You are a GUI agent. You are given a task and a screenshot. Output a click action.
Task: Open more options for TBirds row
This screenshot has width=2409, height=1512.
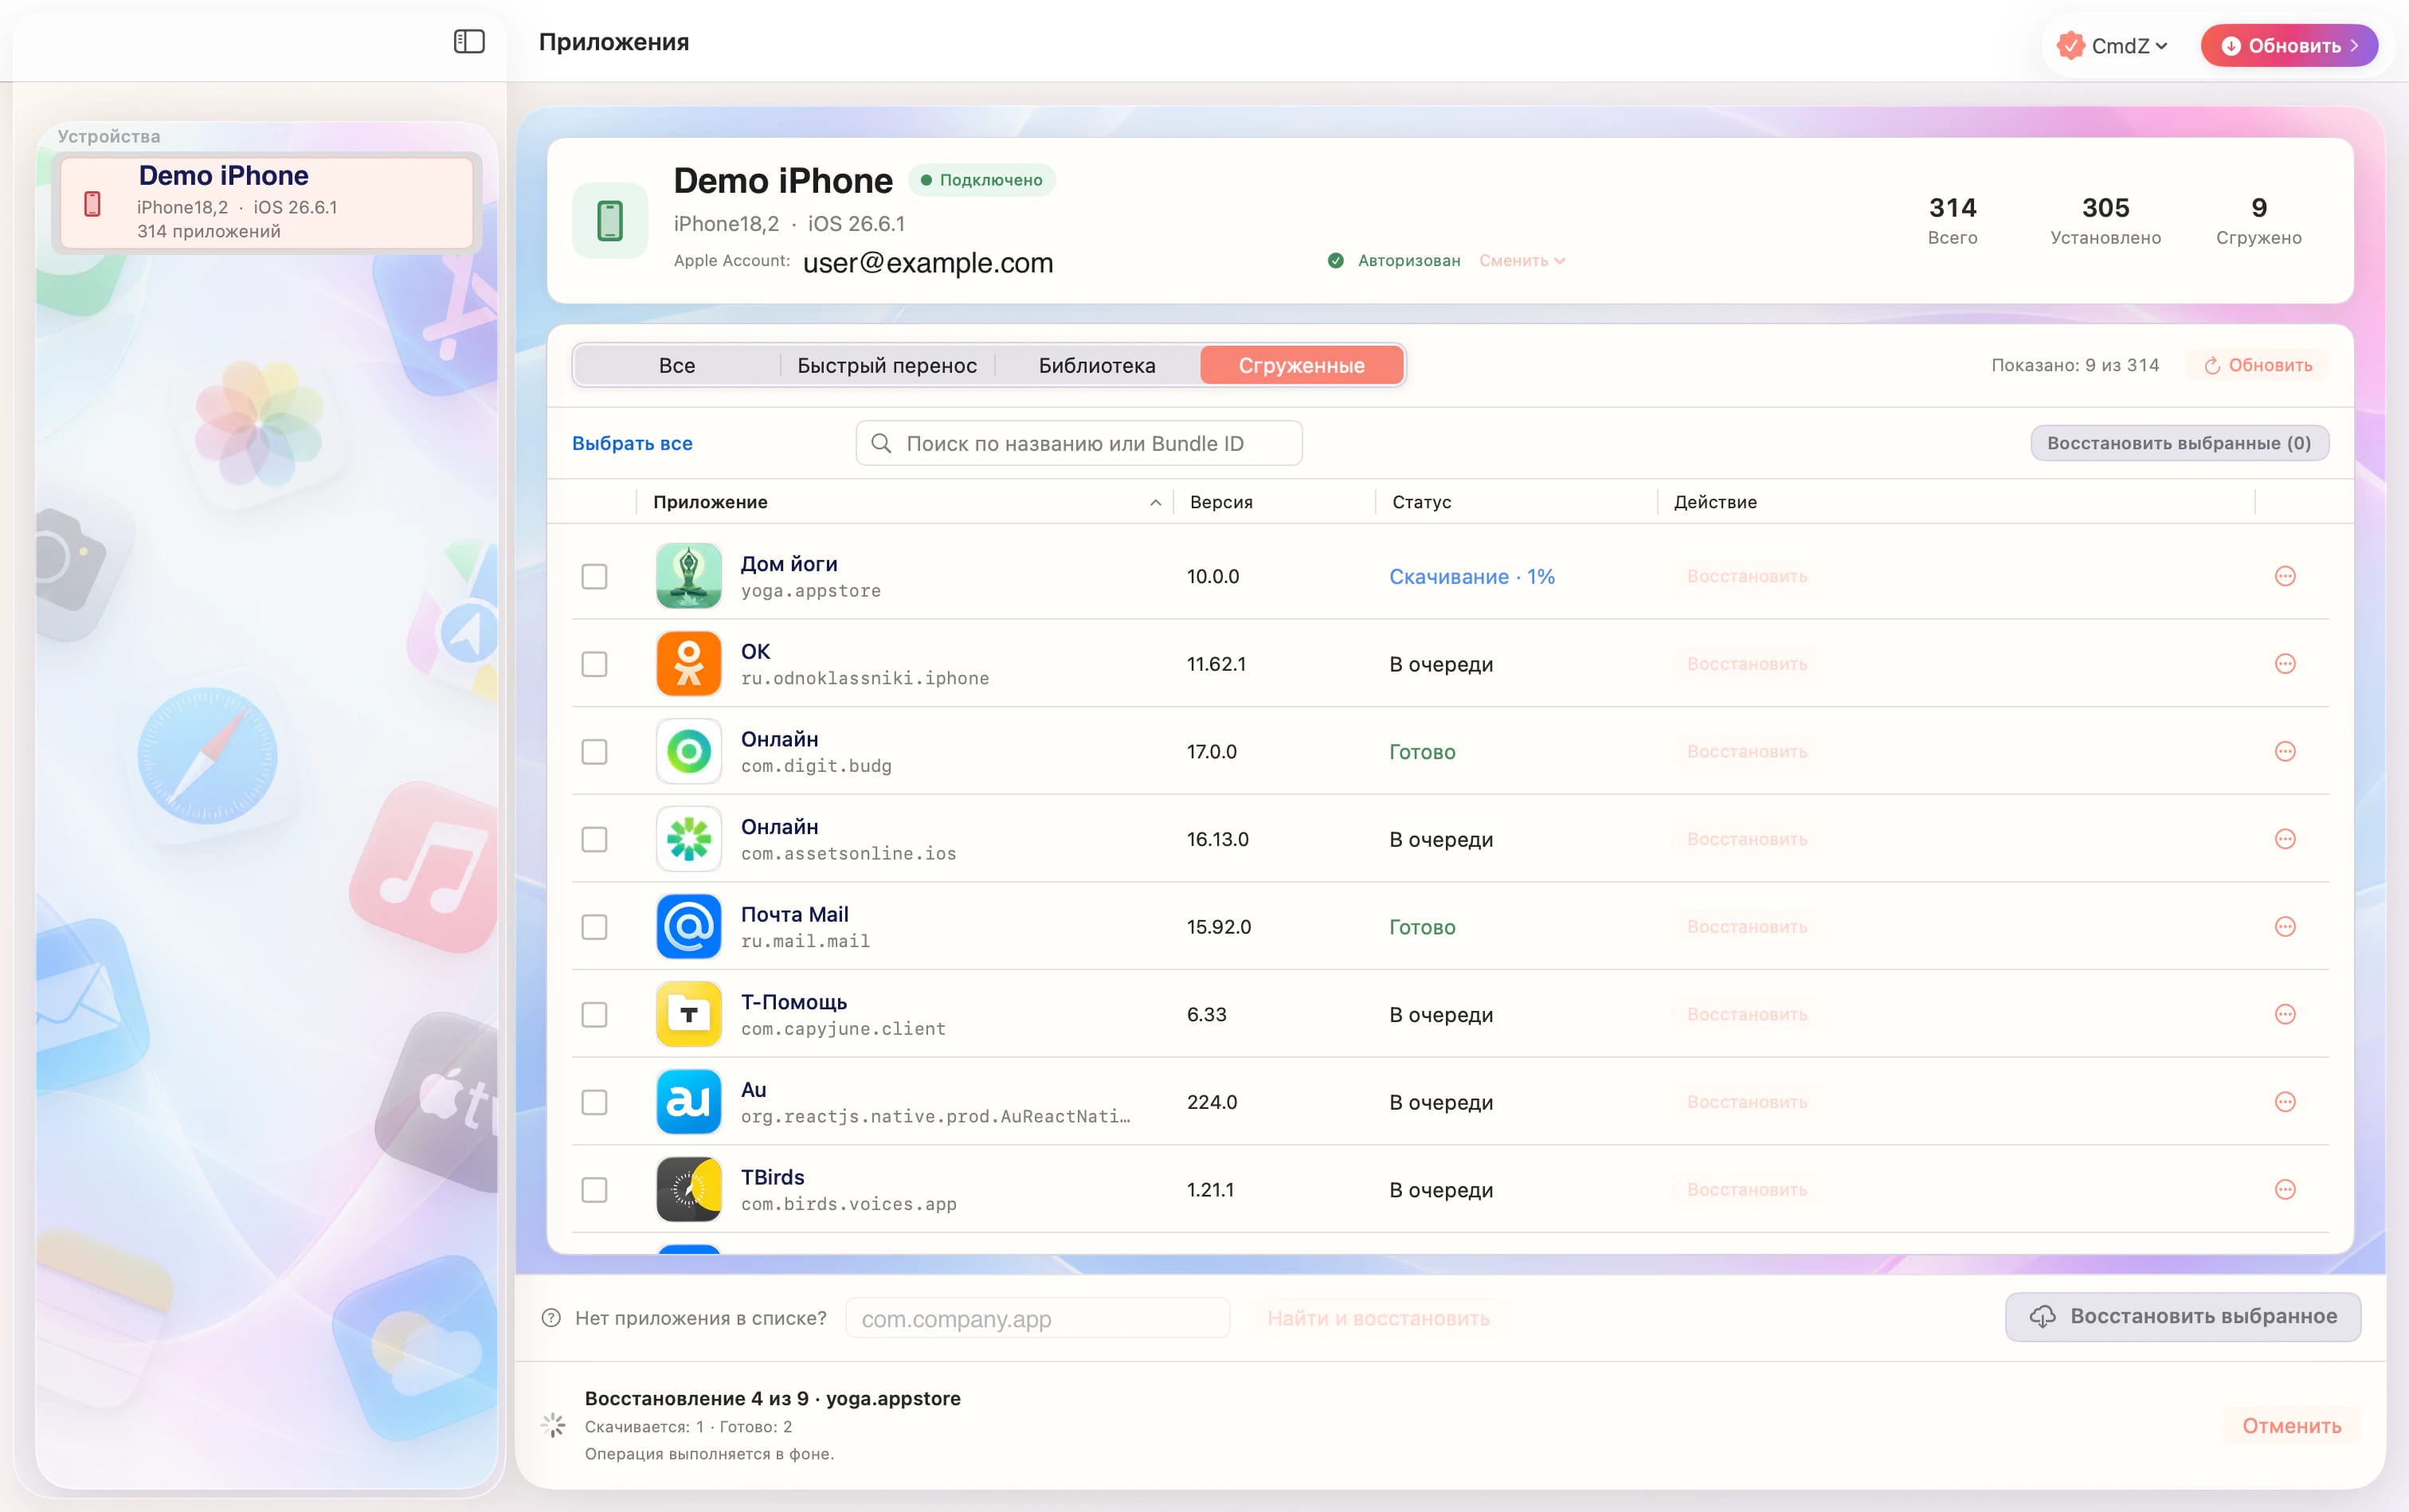tap(2285, 1190)
